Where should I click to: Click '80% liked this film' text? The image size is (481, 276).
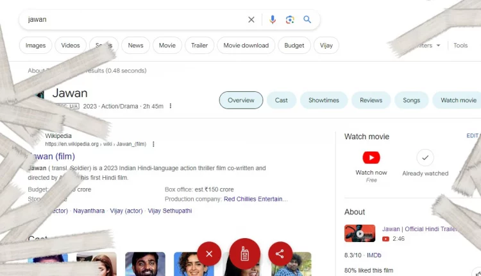(369, 270)
